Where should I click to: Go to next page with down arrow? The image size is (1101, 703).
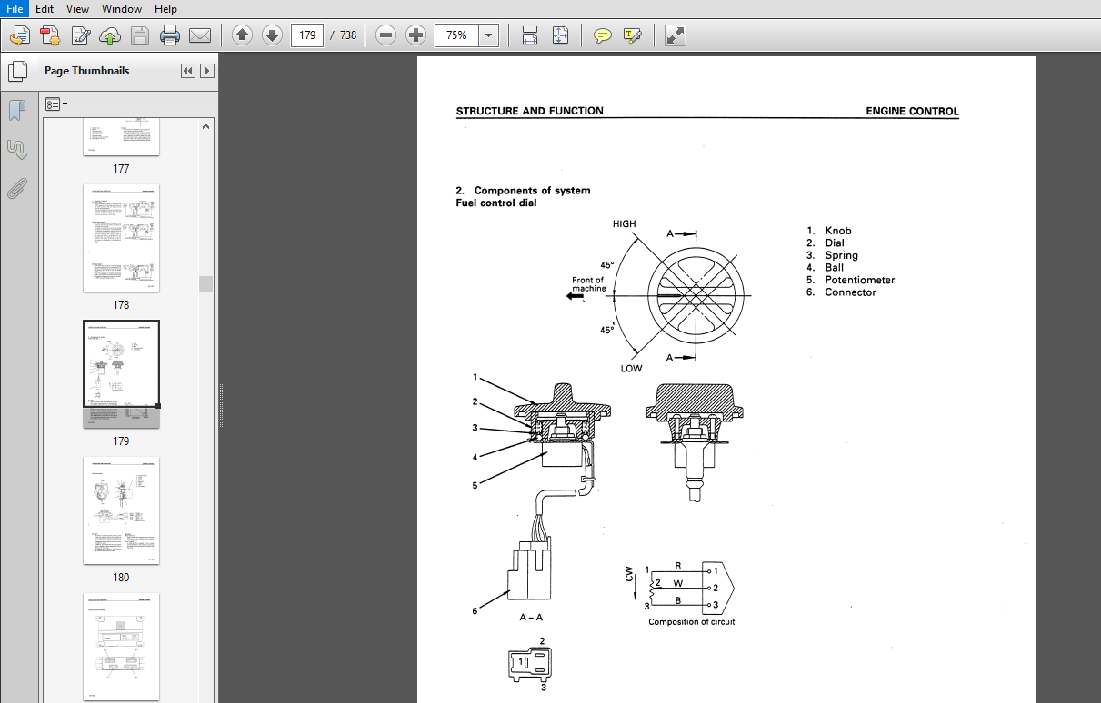click(271, 35)
